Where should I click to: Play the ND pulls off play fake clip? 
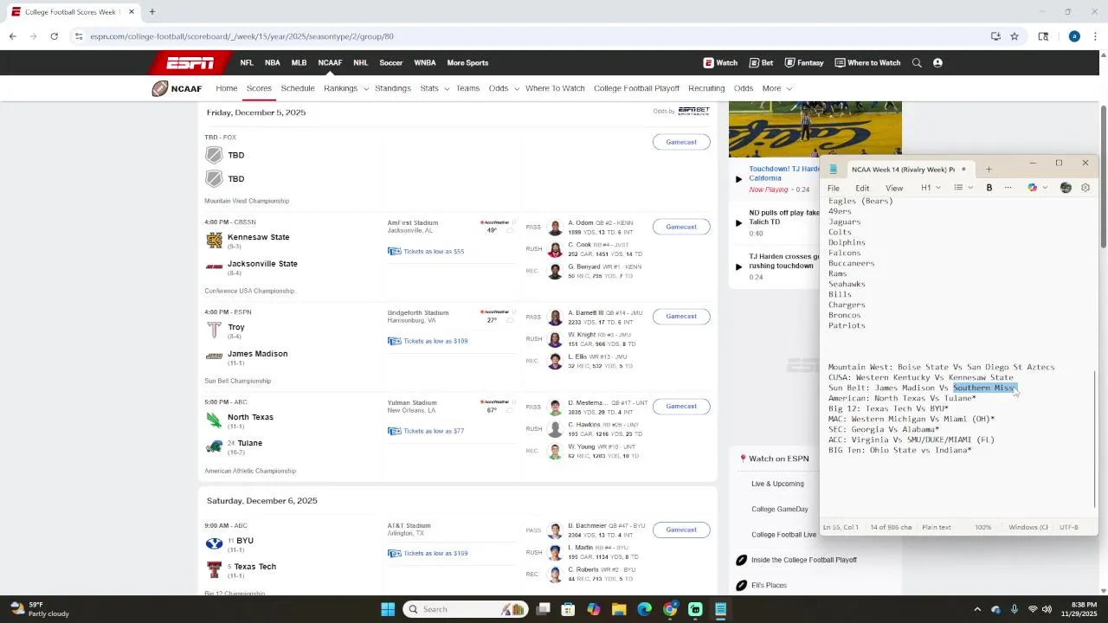click(738, 222)
